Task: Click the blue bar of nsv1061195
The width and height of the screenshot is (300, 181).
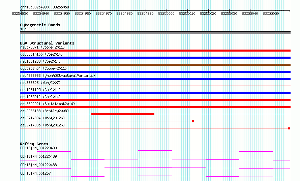Action: click(x=155, y=93)
